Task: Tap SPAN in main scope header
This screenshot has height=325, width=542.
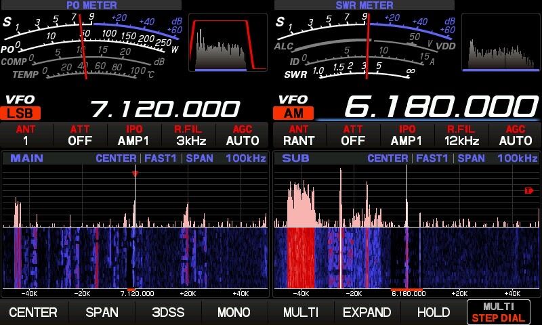Action: click(x=199, y=158)
